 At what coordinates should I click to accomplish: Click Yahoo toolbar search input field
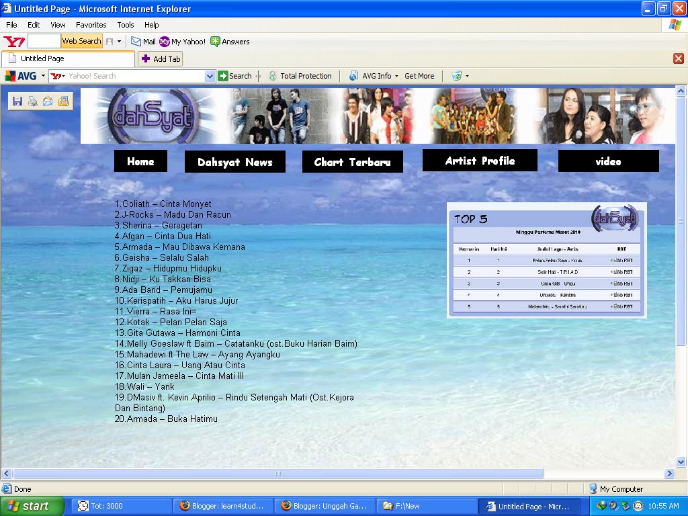click(x=44, y=41)
